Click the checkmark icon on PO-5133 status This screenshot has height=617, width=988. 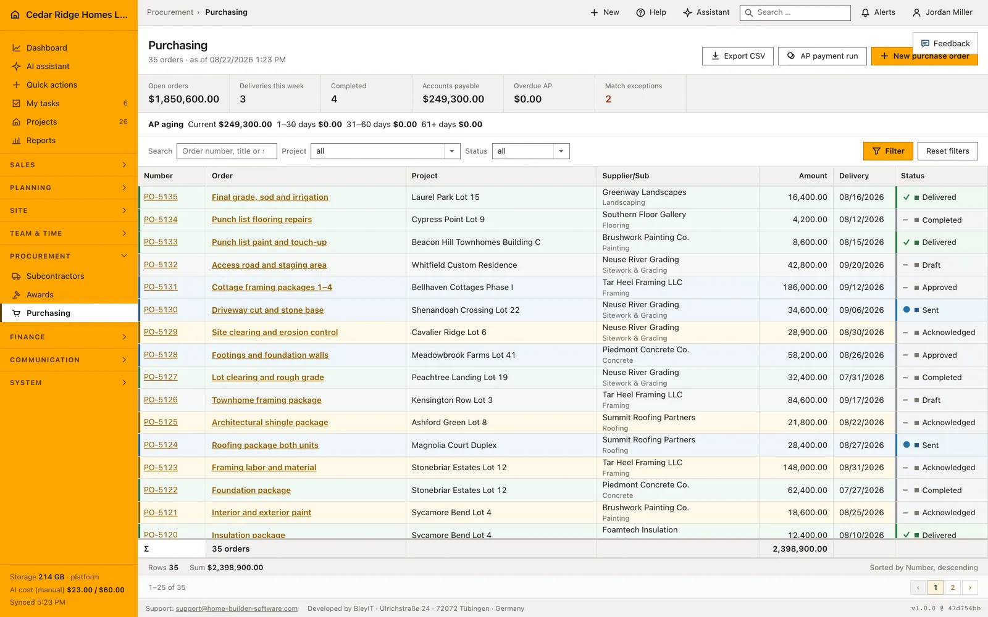[x=906, y=242]
